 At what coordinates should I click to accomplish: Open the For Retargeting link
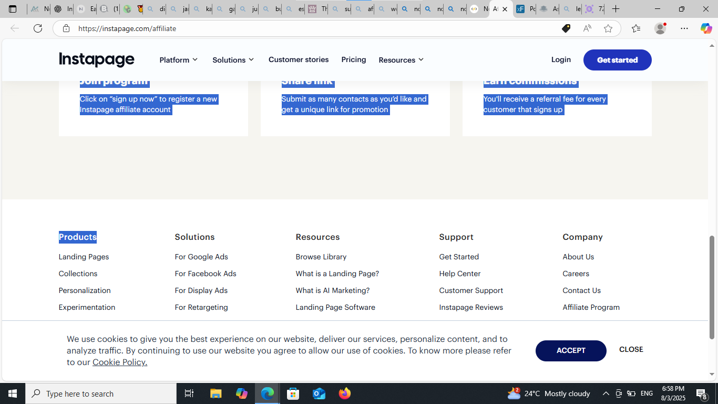tap(201, 307)
